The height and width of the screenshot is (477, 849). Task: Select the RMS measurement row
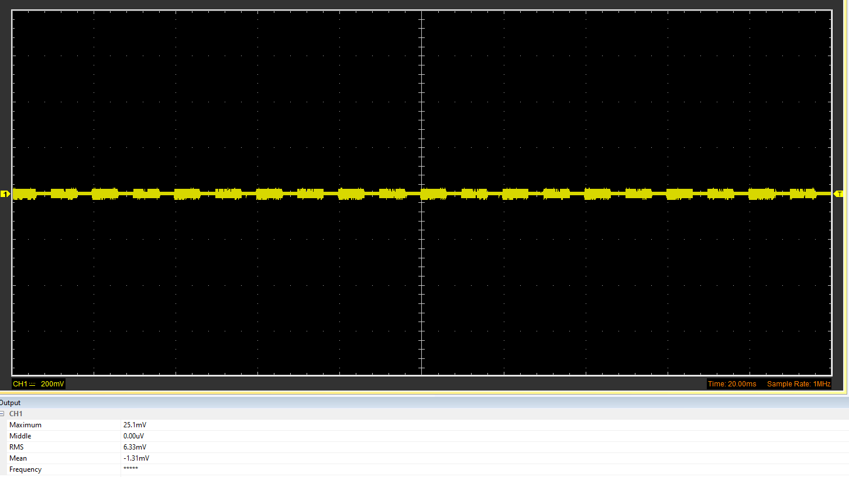point(16,447)
